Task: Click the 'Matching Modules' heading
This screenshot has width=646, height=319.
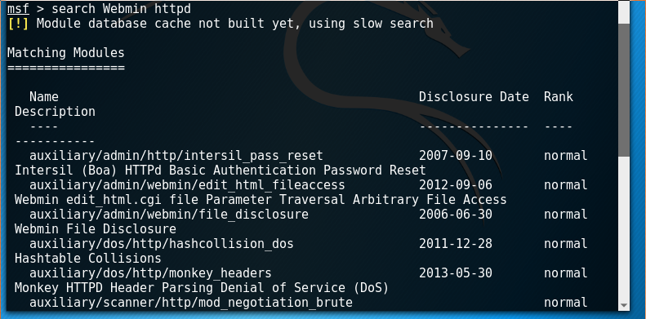Action: (x=66, y=53)
